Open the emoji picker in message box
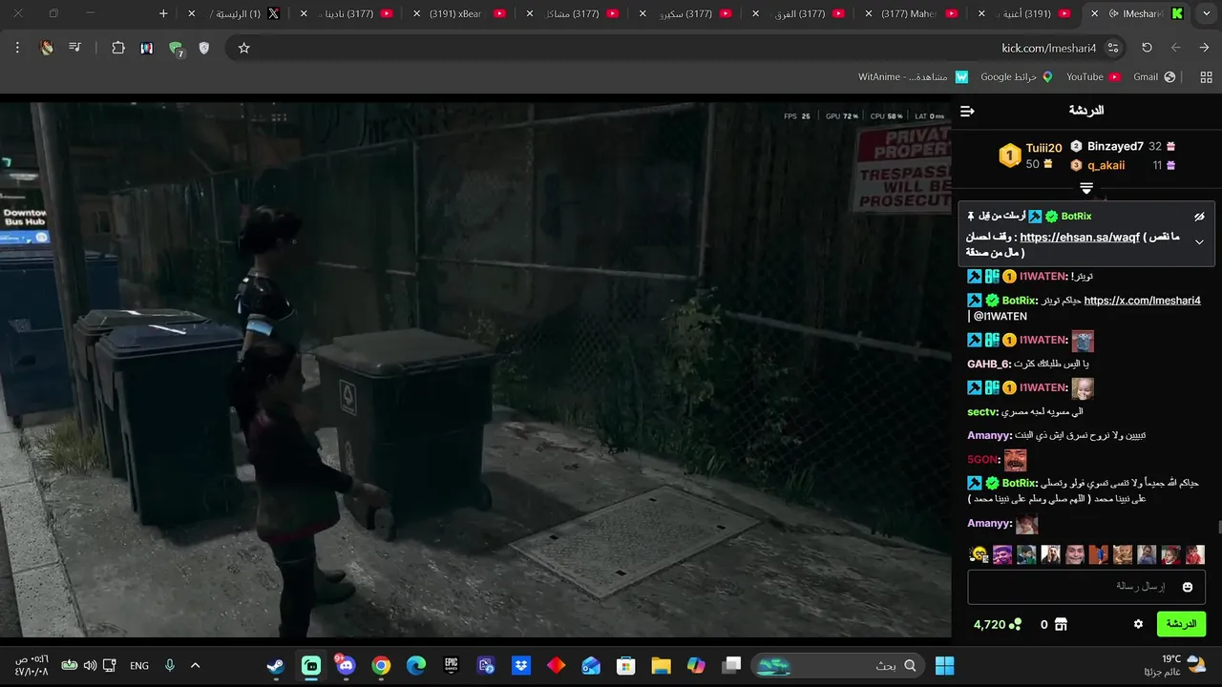 [1188, 587]
